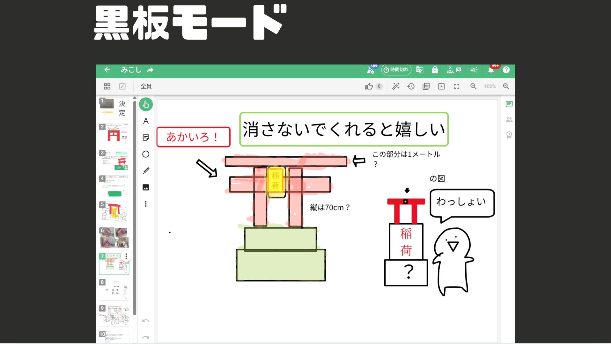Open the version history icon
Image resolution: width=611 pixels, height=344 pixels.
click(411, 86)
